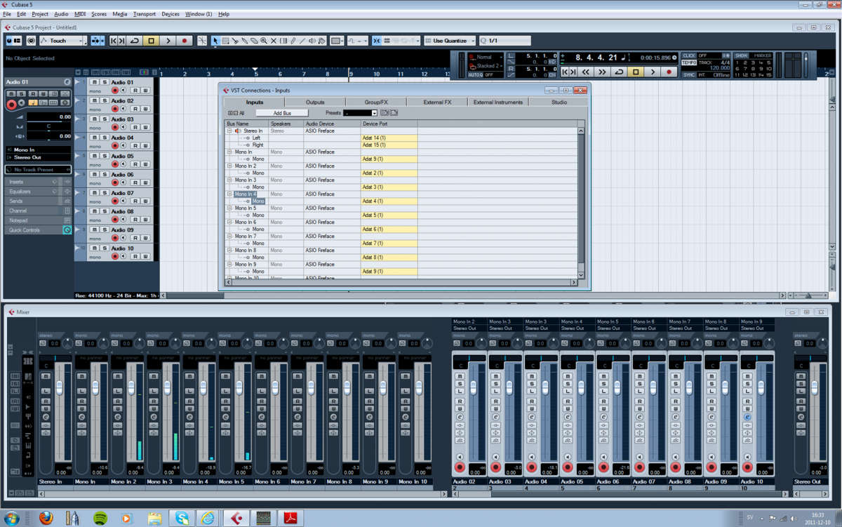The width and height of the screenshot is (842, 527).
Task: Pick the Split scissors tool
Action: (x=235, y=41)
